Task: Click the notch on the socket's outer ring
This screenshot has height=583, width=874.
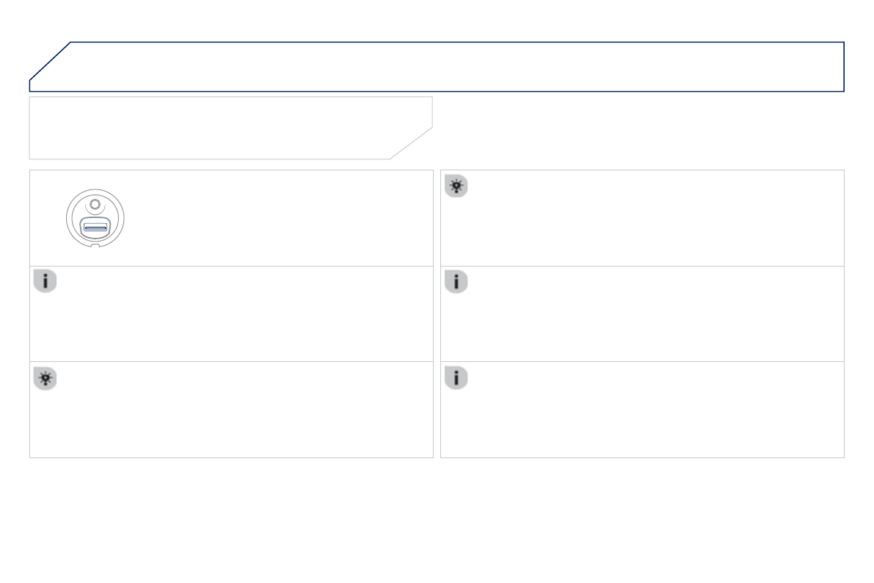Action: (x=95, y=246)
